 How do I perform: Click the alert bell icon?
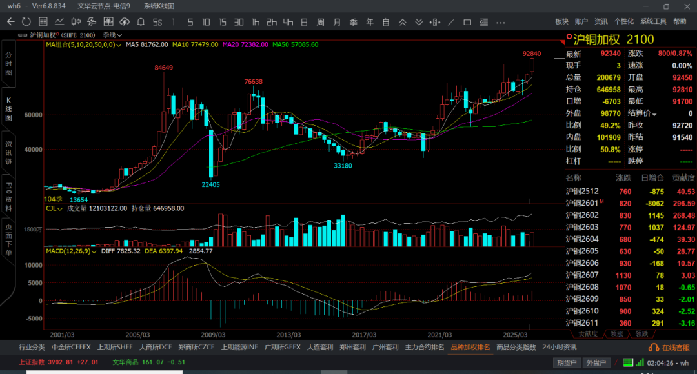[x=141, y=22]
